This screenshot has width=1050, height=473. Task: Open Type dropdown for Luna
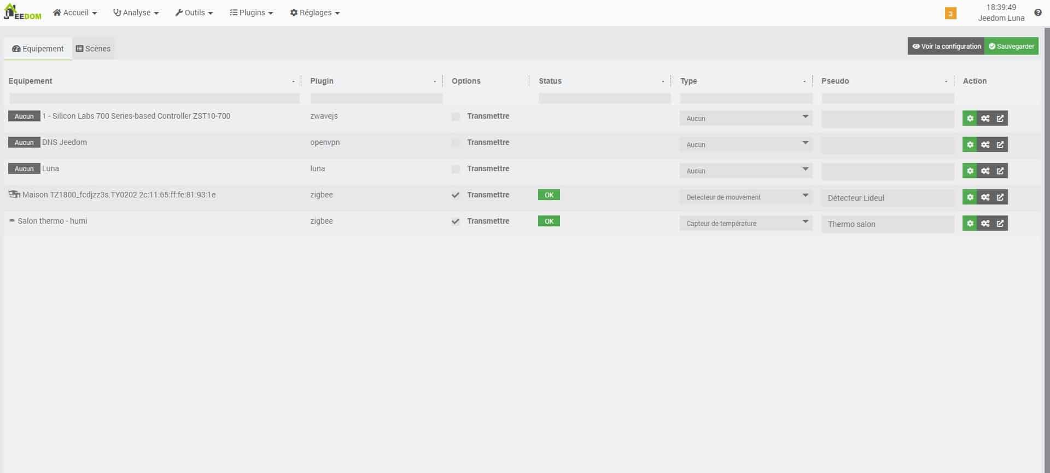click(746, 171)
